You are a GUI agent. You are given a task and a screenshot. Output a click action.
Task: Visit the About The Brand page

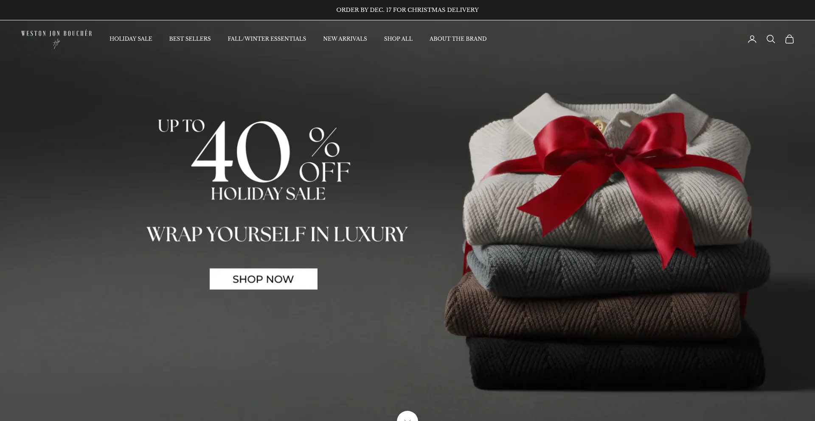tap(458, 39)
